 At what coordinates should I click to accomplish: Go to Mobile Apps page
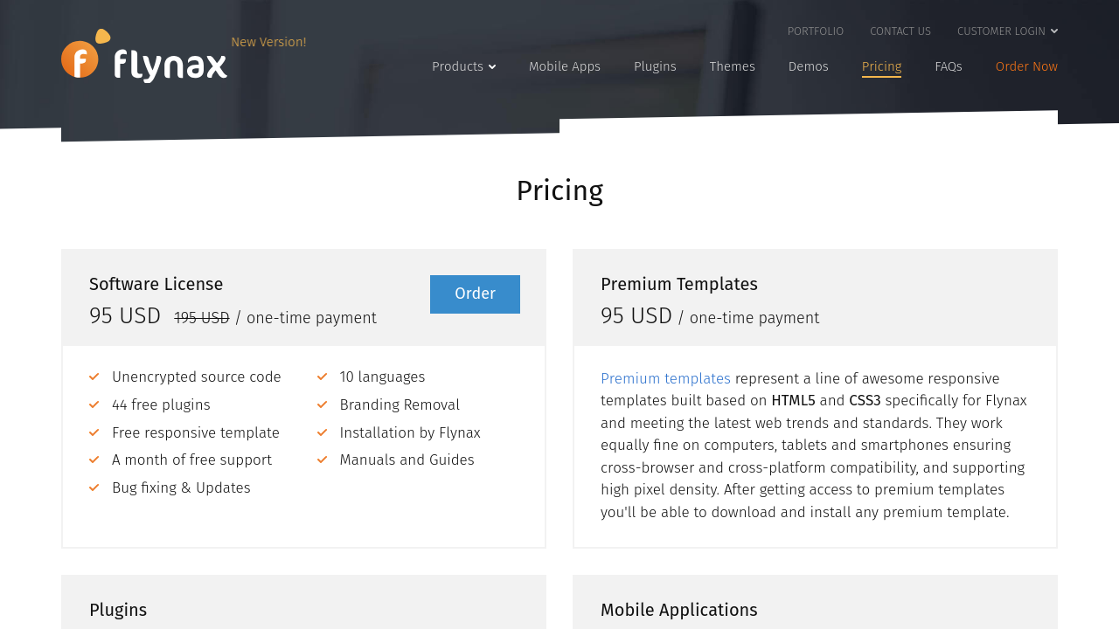[565, 67]
